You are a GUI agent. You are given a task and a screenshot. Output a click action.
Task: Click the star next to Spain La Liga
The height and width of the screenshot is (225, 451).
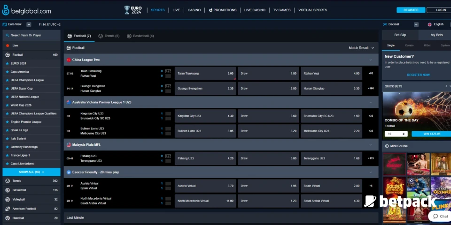pos(7,130)
